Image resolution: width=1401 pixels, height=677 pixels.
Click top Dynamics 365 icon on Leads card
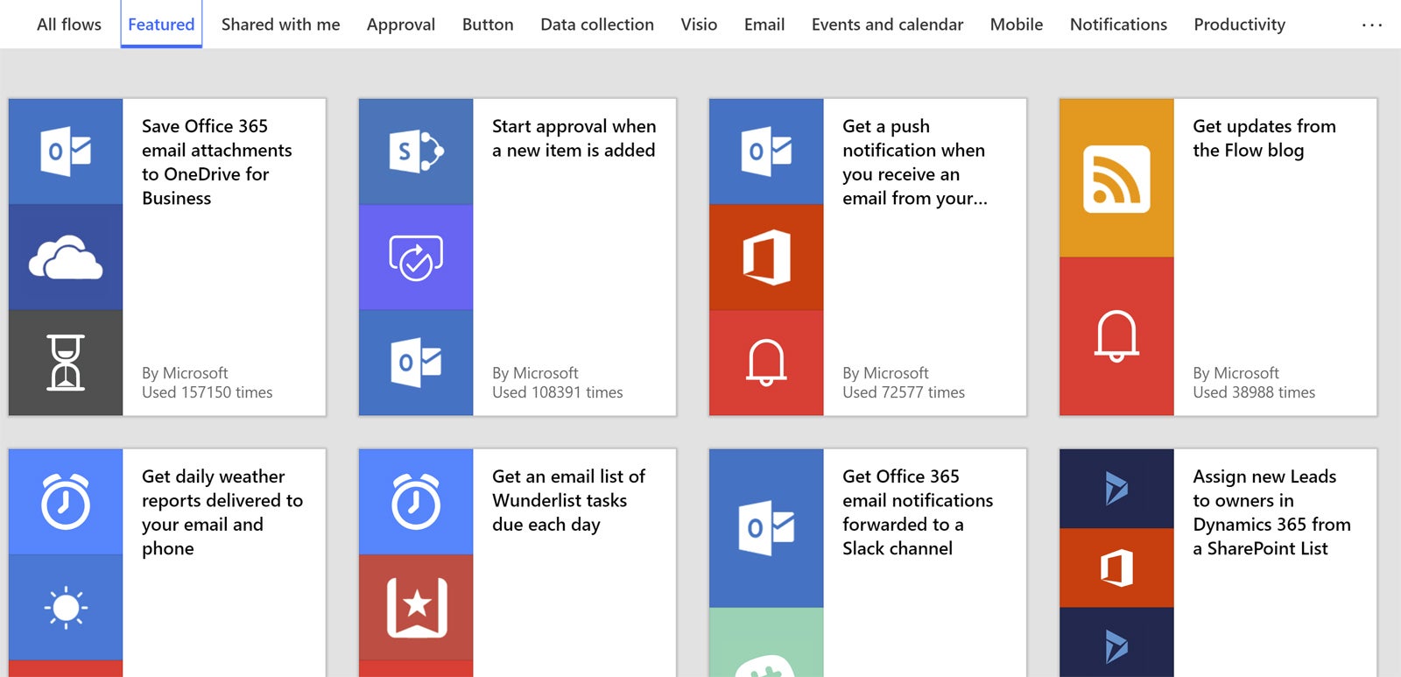tap(1116, 489)
